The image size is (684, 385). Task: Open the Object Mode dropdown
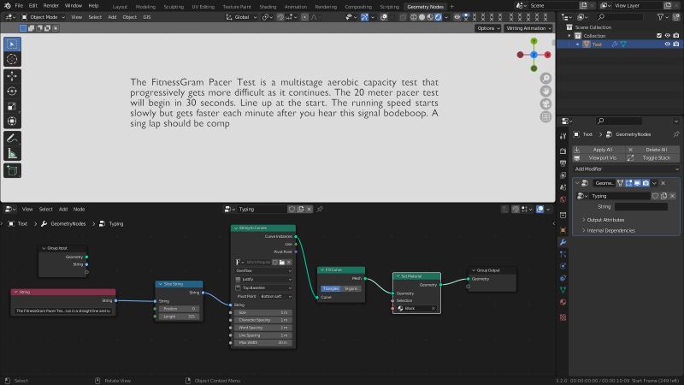pos(44,17)
